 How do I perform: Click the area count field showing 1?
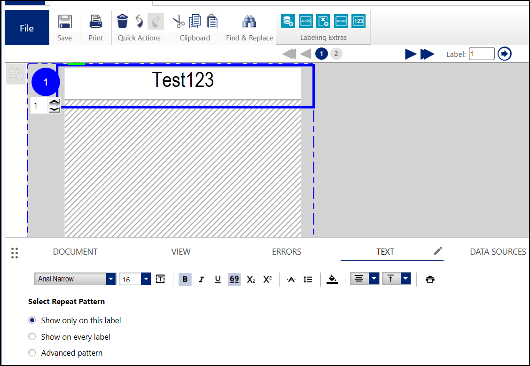[x=39, y=106]
